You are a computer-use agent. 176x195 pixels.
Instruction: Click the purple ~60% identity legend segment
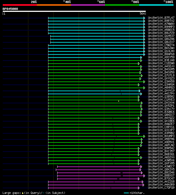(88, 5)
